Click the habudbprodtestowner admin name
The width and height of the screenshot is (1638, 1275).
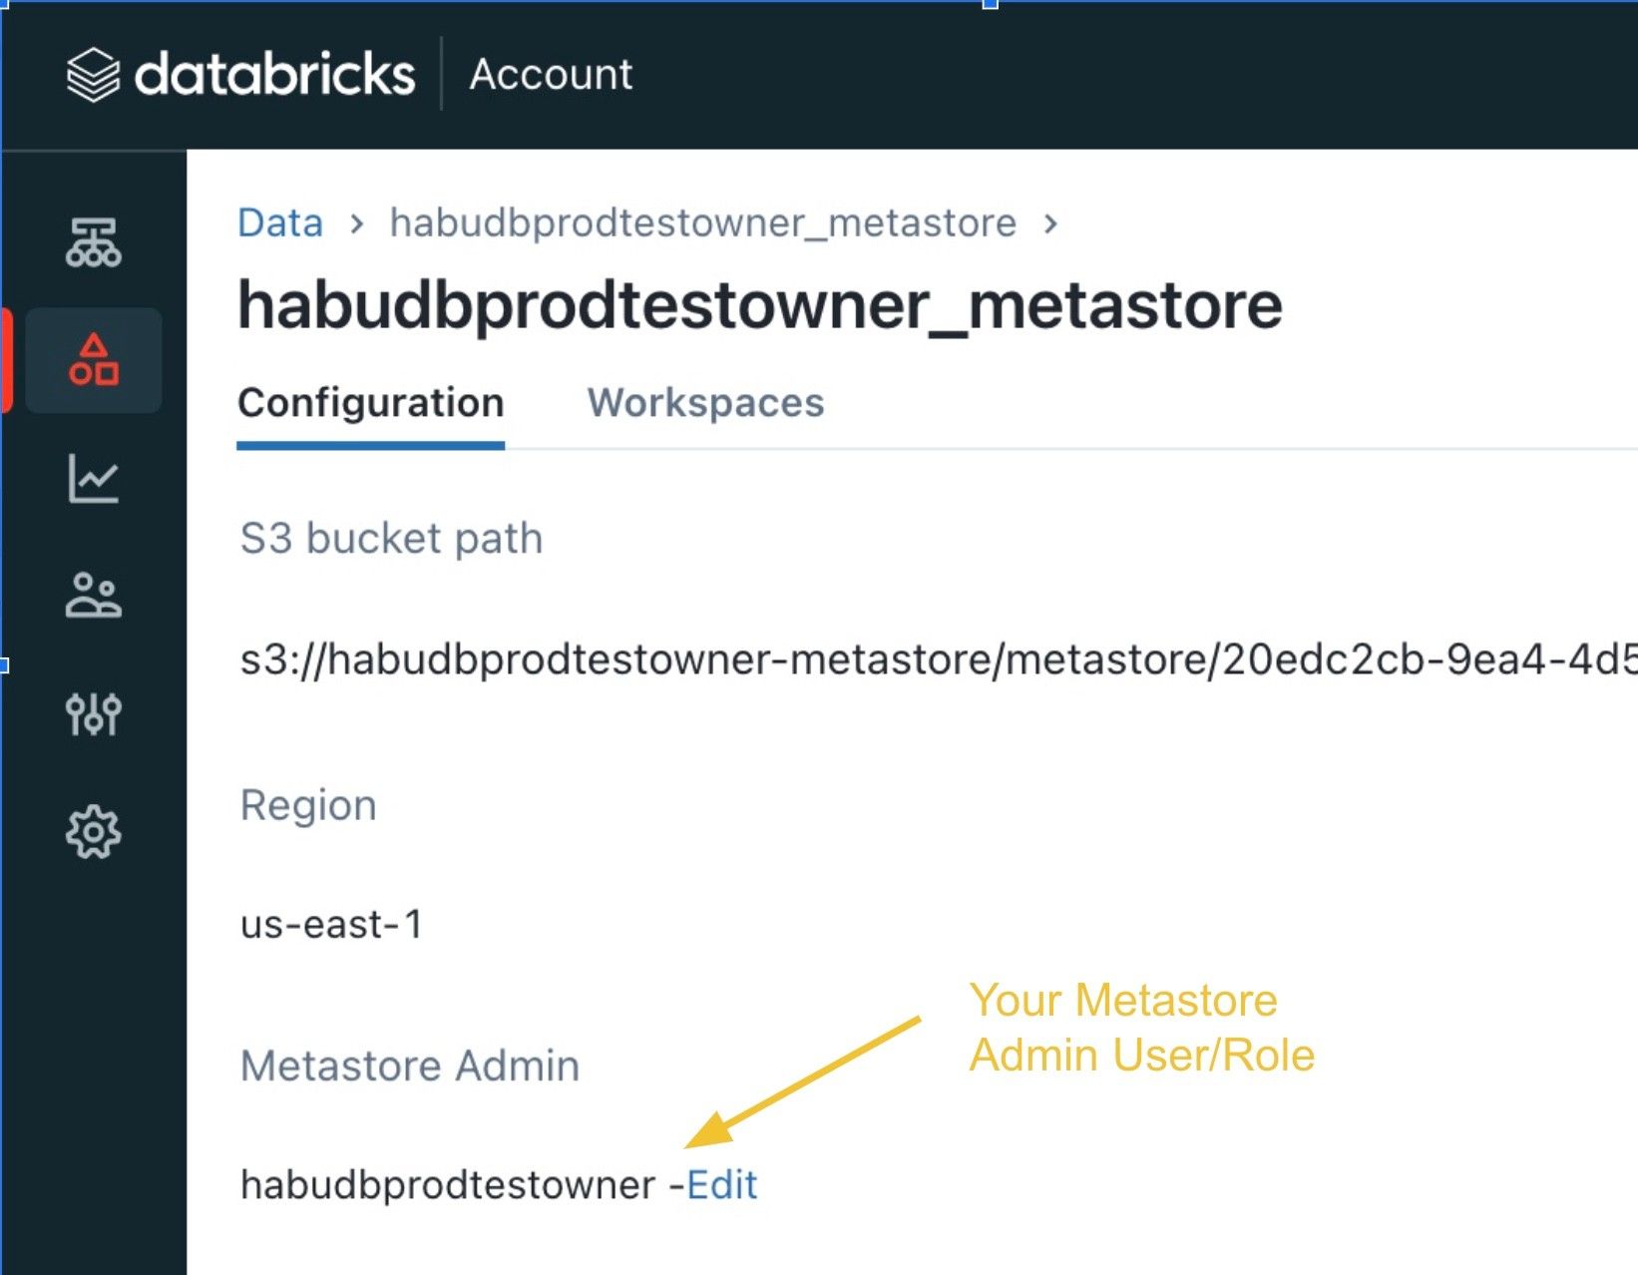pos(448,1185)
